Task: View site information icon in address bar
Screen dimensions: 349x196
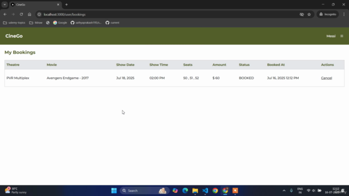Action: [x=39, y=14]
